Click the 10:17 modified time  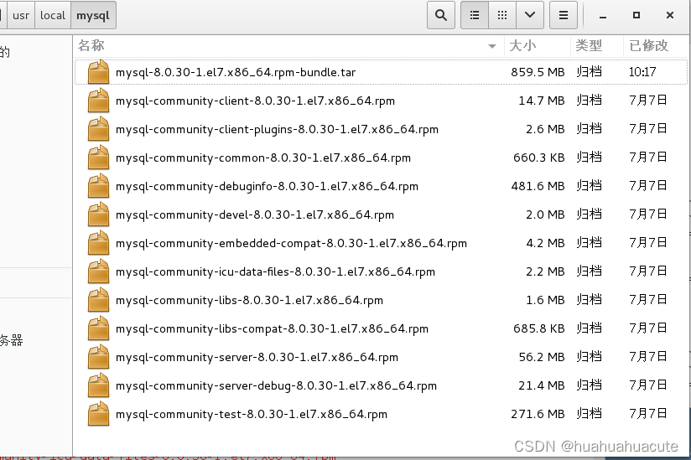click(x=642, y=72)
